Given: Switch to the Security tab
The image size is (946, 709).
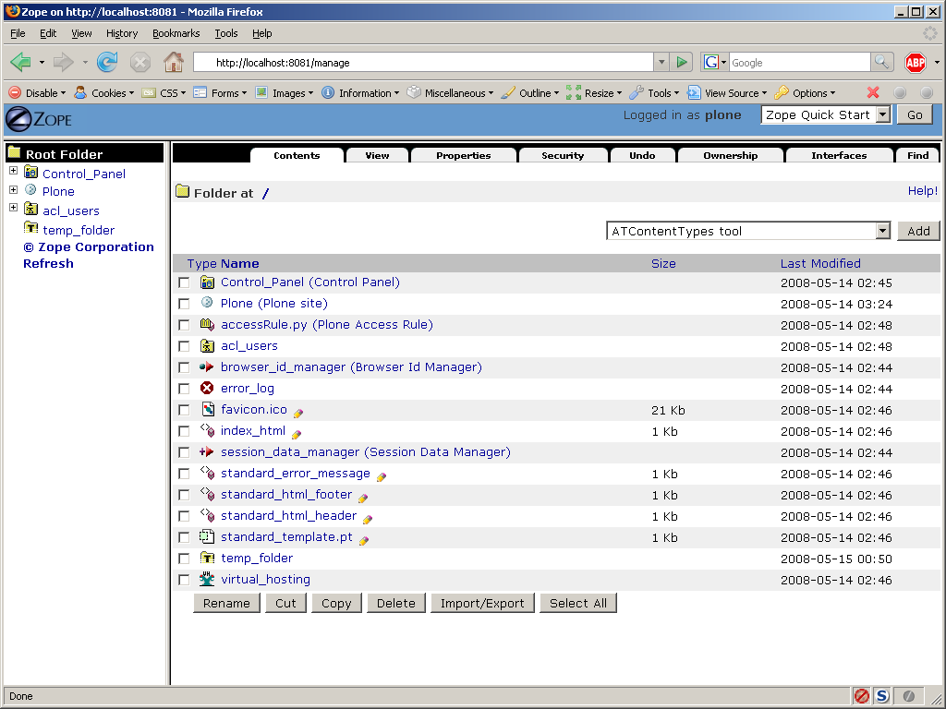Looking at the screenshot, I should tap(563, 155).
